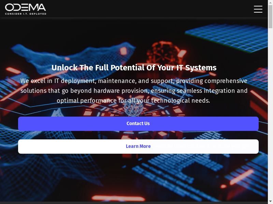Open the hamburger navigation menu

pyautogui.click(x=258, y=9)
